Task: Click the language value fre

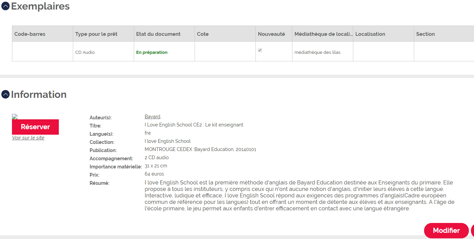Action: [x=148, y=133]
